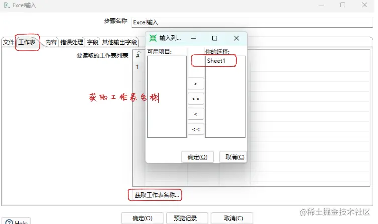This screenshot has height=224, width=378.
Task: Click the Excel输入 window title icon
Action: click(7, 5)
